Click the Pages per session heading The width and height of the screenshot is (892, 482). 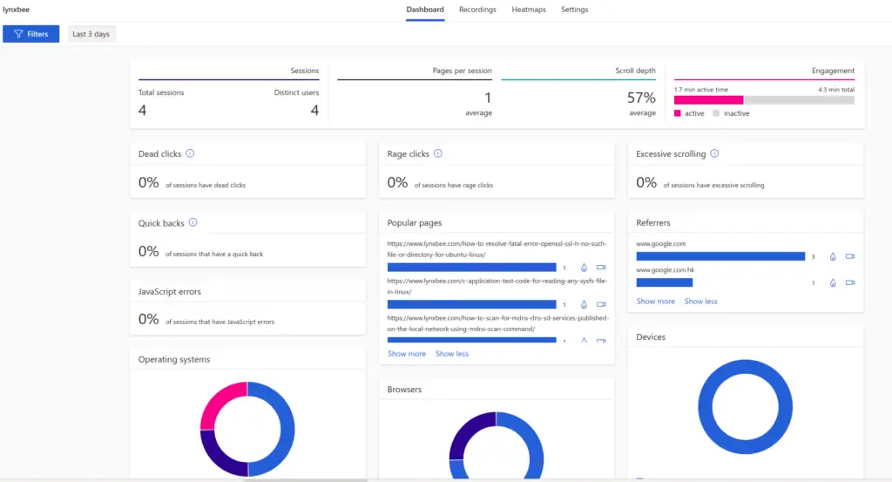click(x=462, y=71)
